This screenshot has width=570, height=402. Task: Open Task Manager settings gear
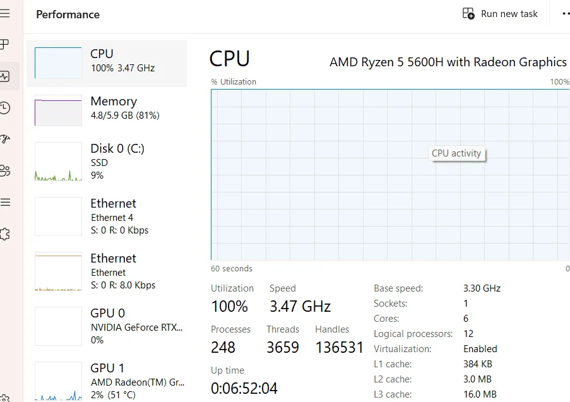(4, 398)
